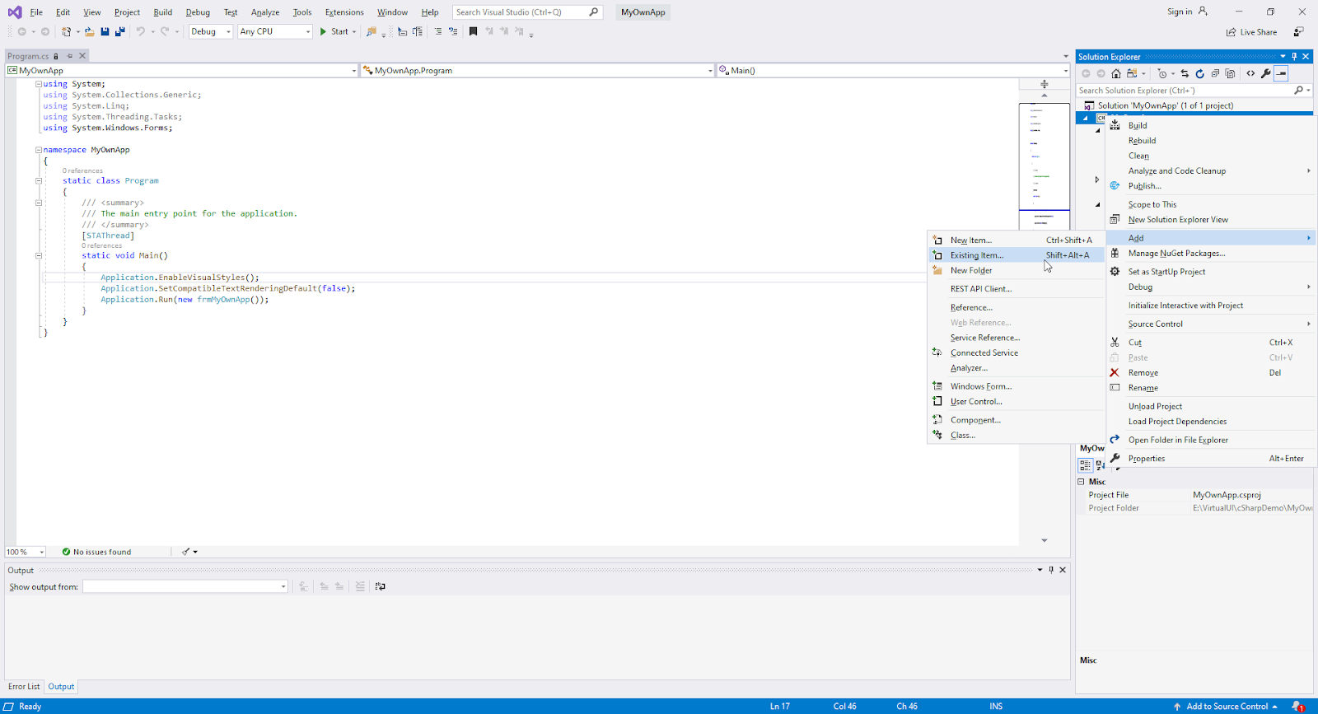Click Add to Source Control button

(x=1227, y=707)
